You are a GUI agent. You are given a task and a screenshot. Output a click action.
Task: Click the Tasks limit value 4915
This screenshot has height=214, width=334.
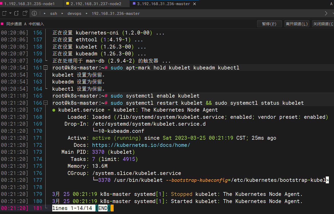129,159
